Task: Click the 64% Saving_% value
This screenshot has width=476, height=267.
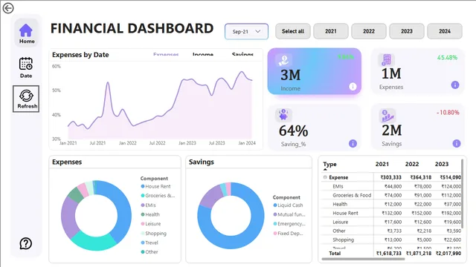Action: [x=293, y=131]
